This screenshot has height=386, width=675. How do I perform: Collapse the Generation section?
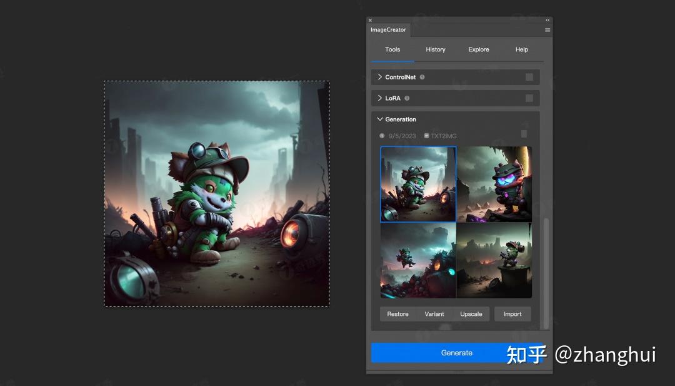click(x=379, y=119)
